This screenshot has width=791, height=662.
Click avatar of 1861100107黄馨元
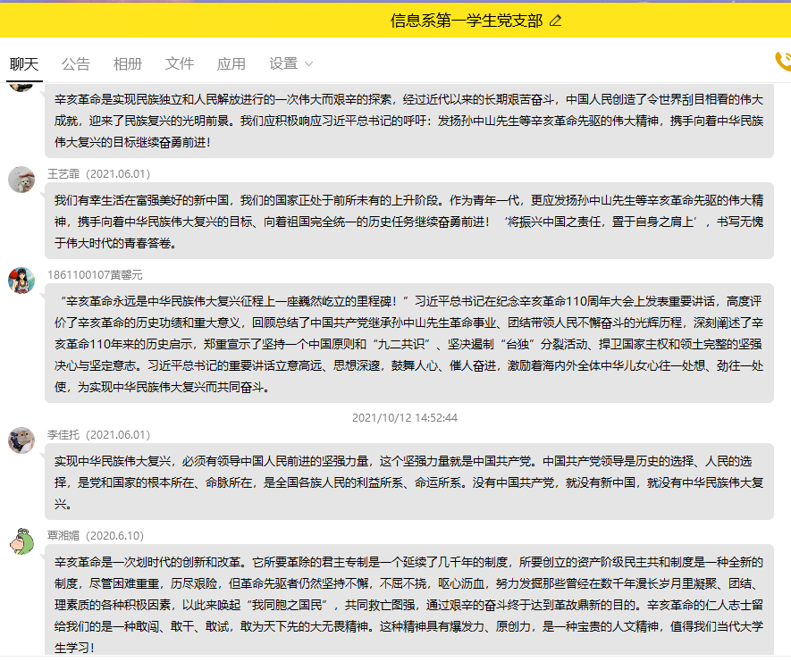tap(21, 281)
